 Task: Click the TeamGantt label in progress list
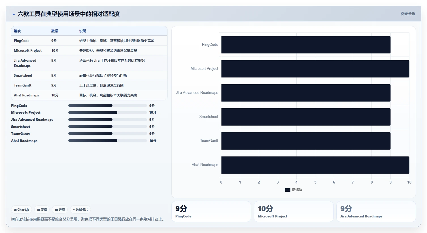20,134
